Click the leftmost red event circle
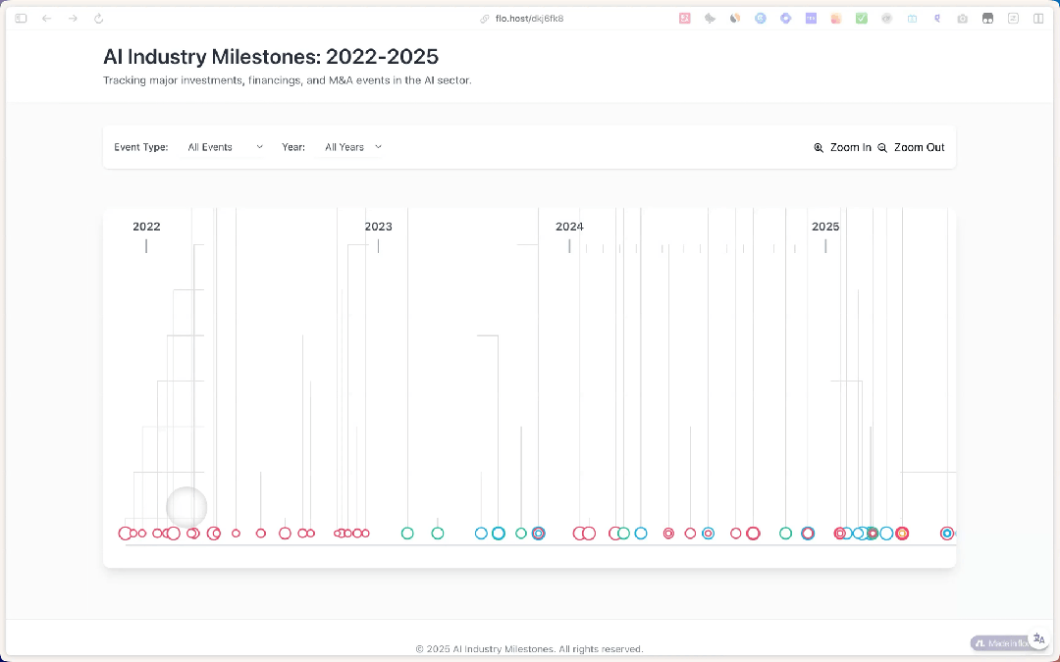1060x662 pixels. pos(125,534)
